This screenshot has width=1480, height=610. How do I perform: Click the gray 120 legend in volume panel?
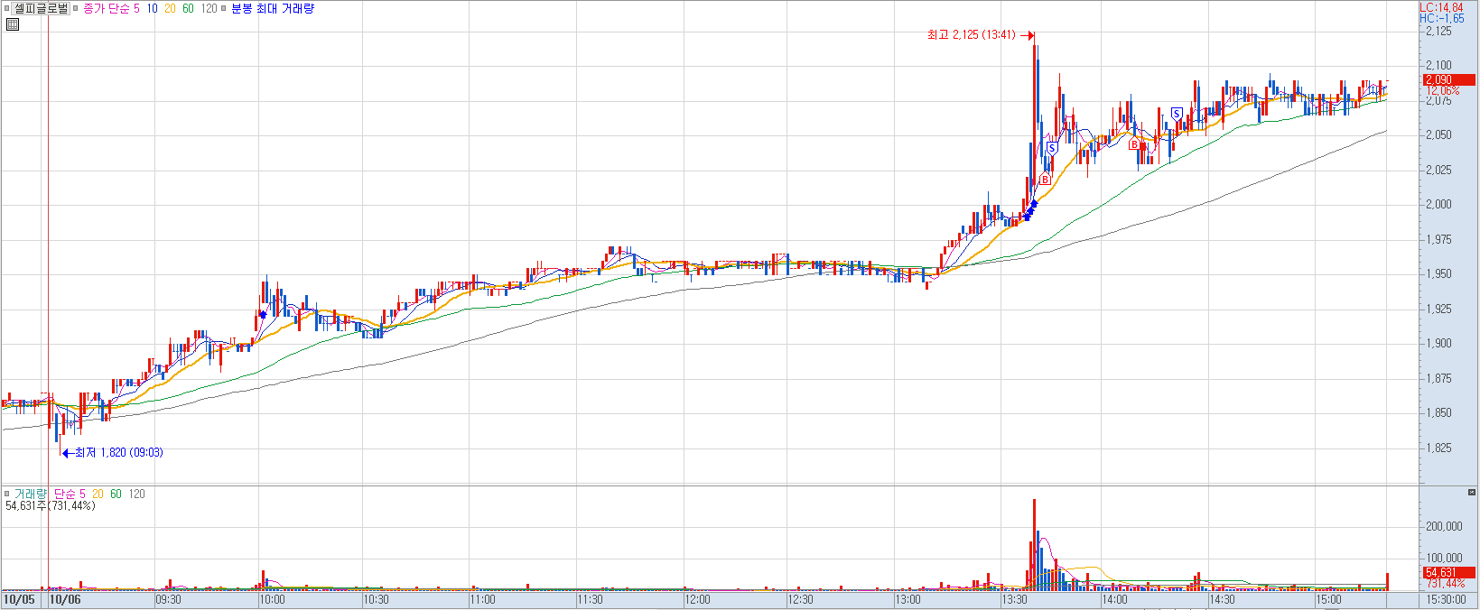click(x=136, y=494)
